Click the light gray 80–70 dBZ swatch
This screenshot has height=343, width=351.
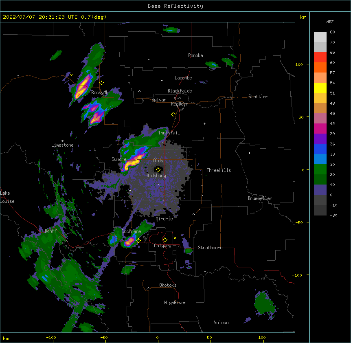point(320,37)
